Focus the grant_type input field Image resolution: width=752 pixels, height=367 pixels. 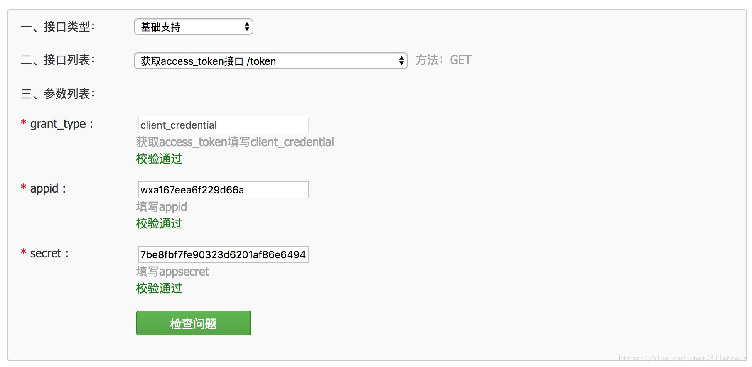point(224,125)
